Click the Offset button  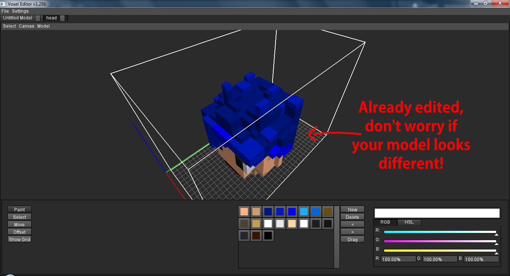click(19, 232)
